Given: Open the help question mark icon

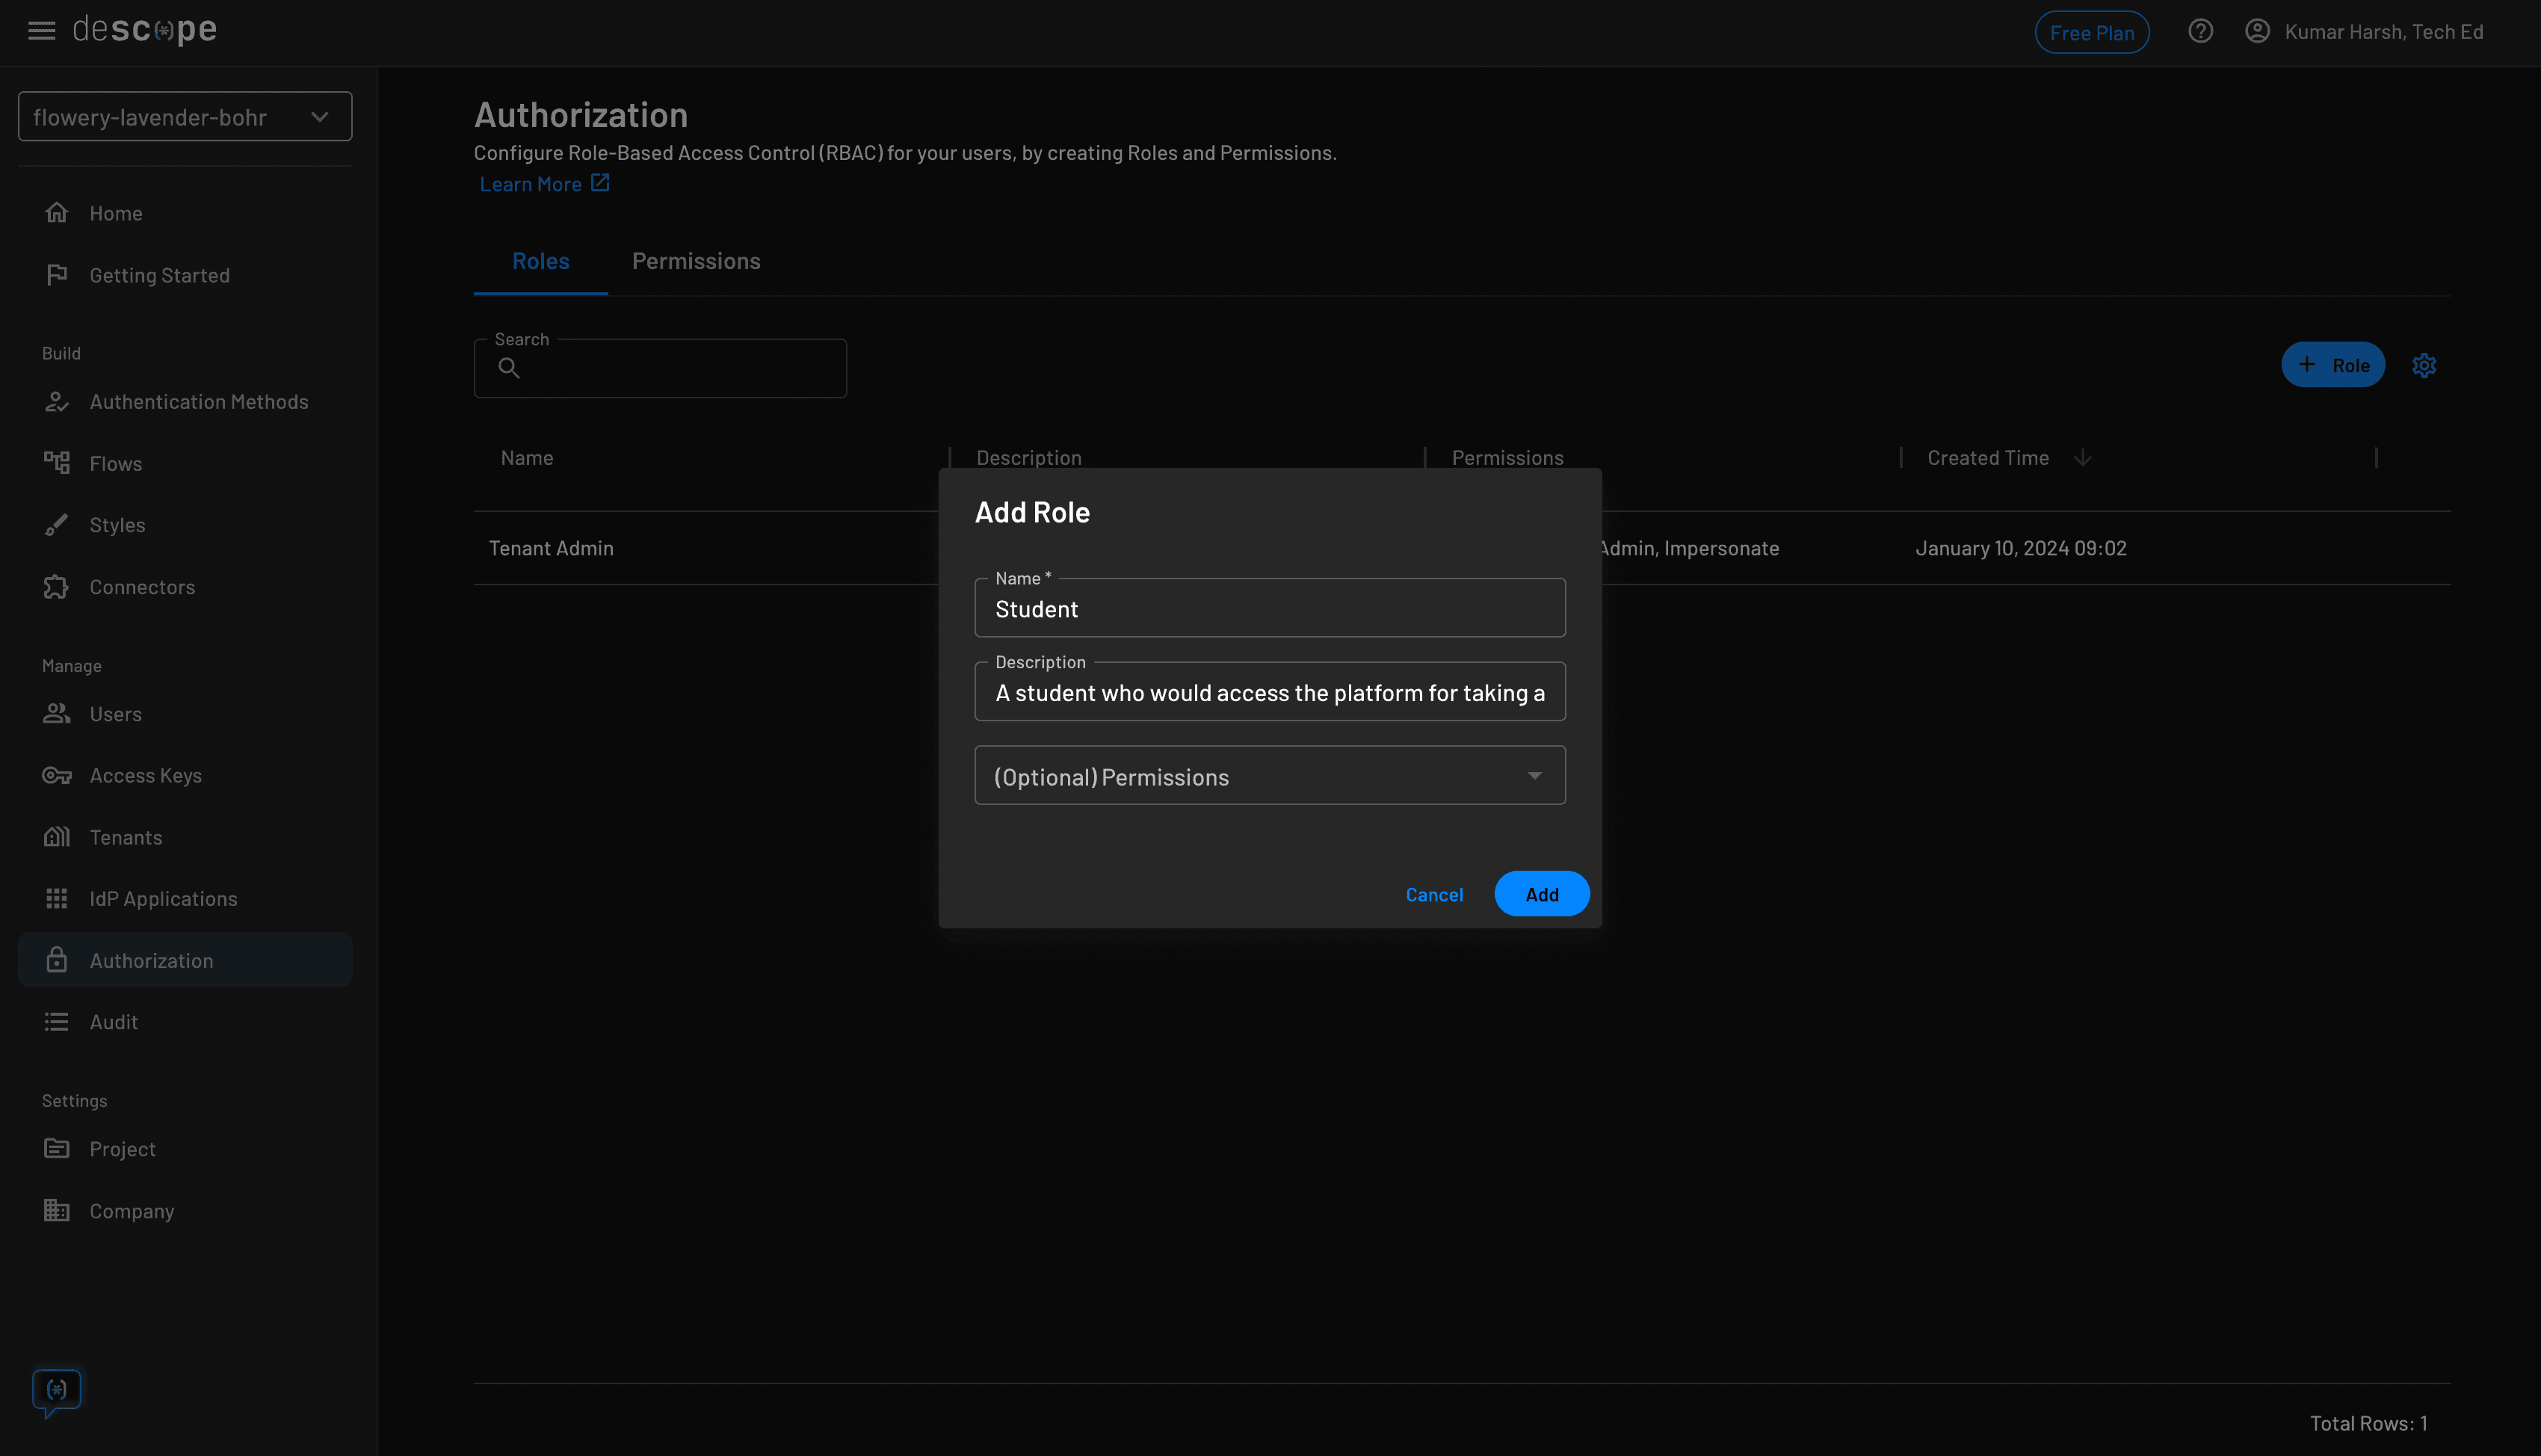Looking at the screenshot, I should click(2200, 31).
